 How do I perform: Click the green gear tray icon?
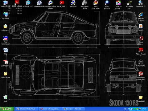pos(137,109)
